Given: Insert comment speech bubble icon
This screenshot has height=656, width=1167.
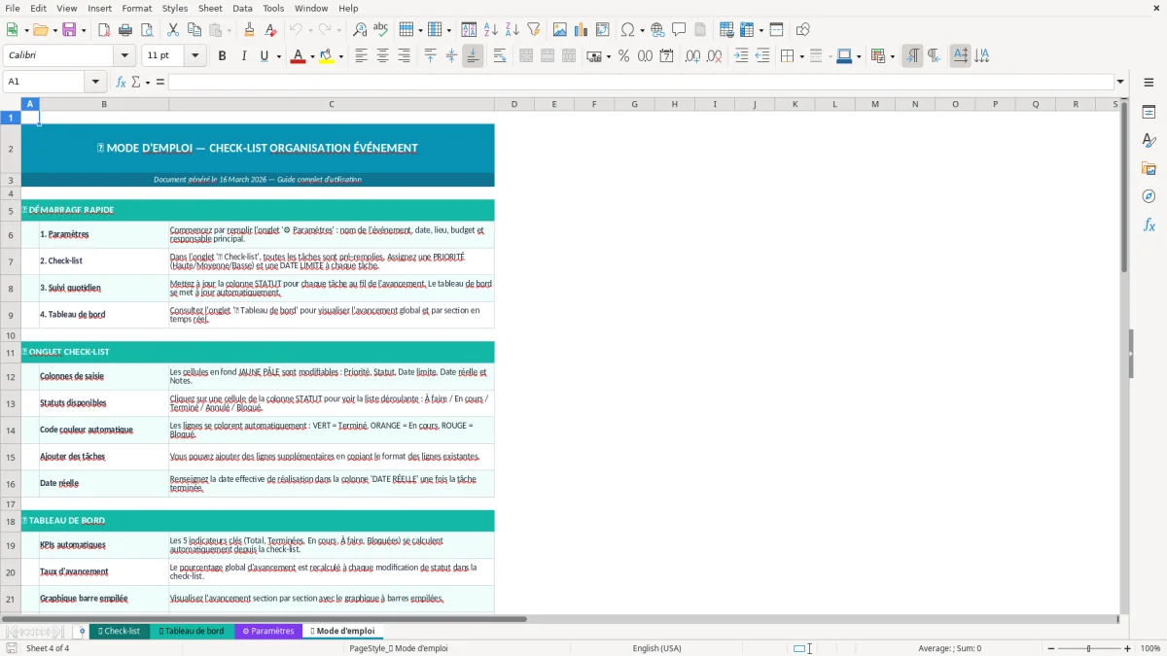Looking at the screenshot, I should pos(679,30).
